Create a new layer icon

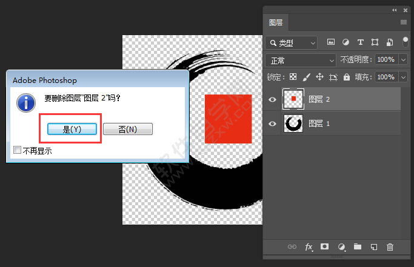click(x=374, y=247)
